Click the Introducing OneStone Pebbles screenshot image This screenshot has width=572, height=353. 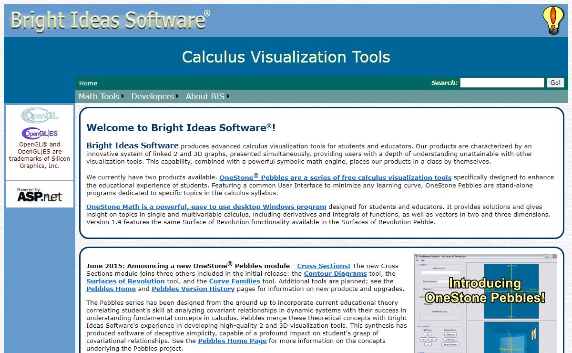[485, 303]
